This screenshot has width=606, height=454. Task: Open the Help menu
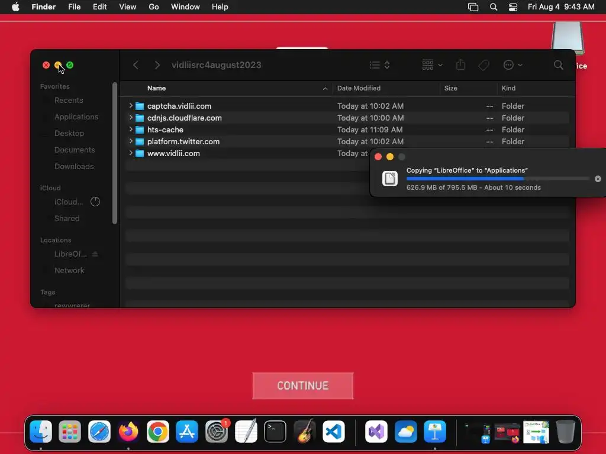tap(220, 7)
